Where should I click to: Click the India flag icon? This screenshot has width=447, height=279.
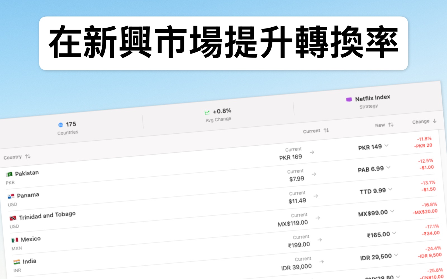point(17,261)
